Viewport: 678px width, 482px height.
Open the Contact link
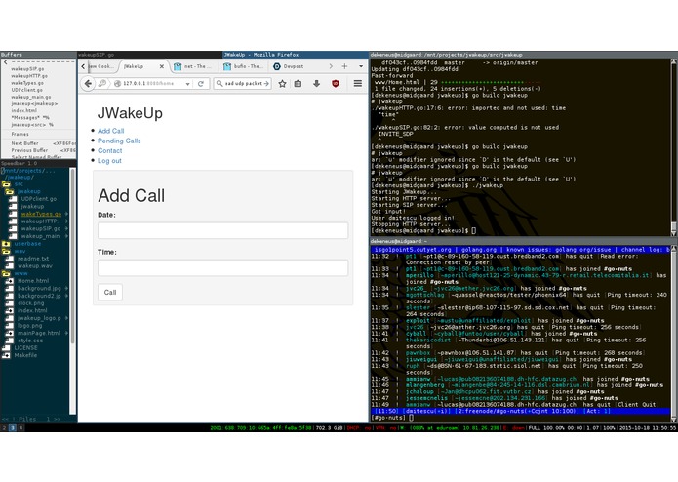110,150
